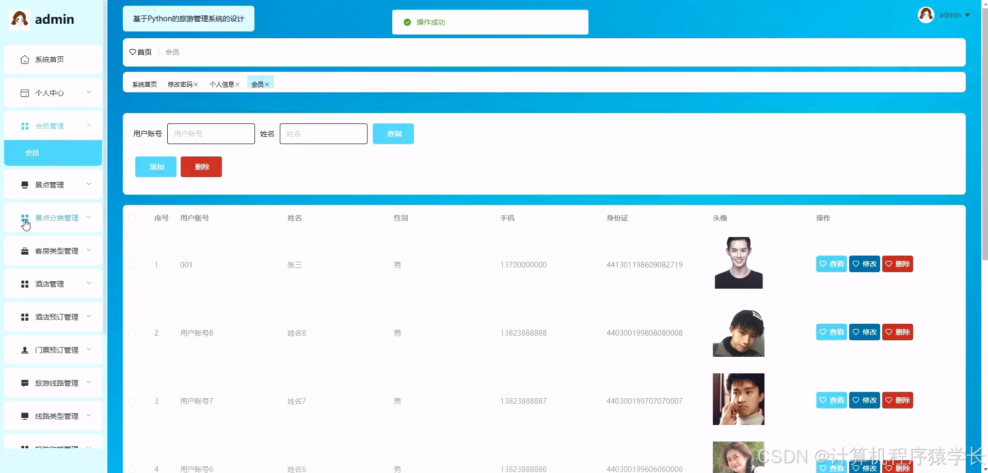Expand 个人中心 using its chevron
The width and height of the screenshot is (988, 473).
89,92
